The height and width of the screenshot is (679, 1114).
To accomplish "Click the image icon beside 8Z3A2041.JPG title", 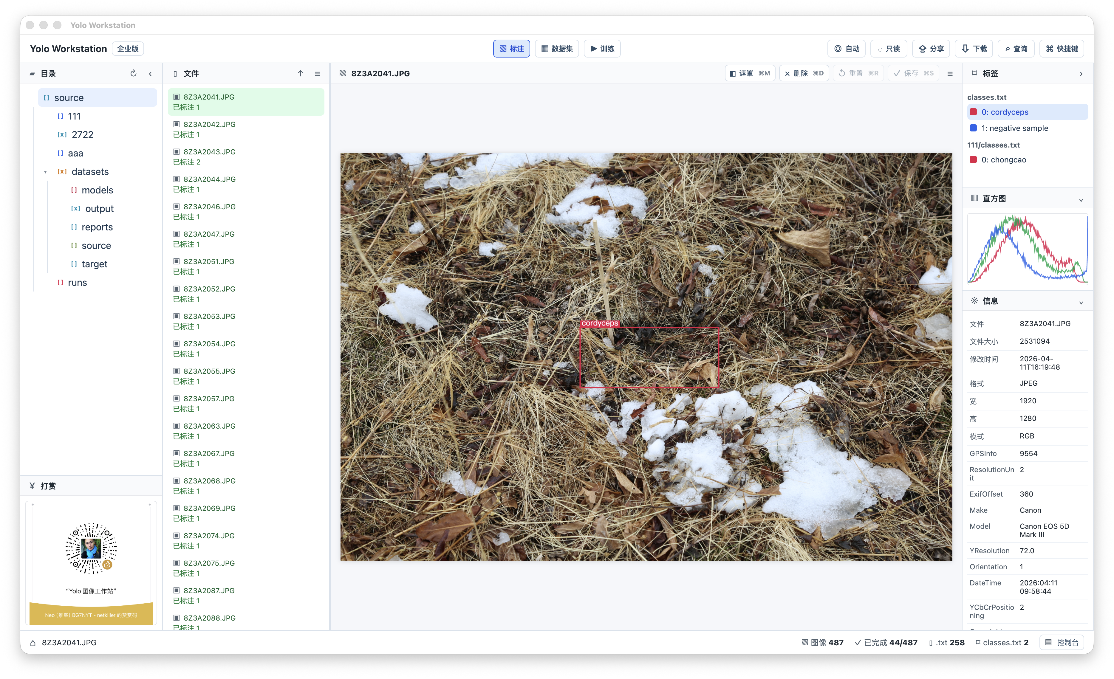I will pyautogui.click(x=343, y=73).
